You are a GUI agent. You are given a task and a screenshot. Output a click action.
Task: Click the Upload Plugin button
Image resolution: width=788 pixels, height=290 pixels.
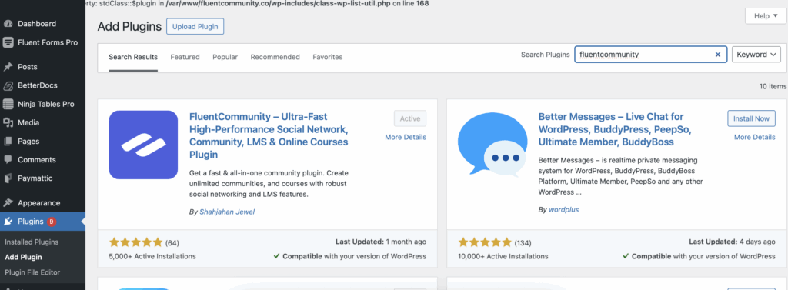[195, 27]
